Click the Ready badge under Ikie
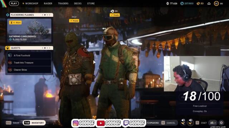The image size is (229, 128). tap(74, 21)
